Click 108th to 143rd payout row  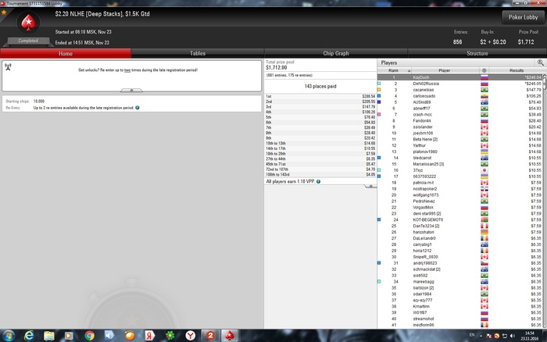pos(320,174)
